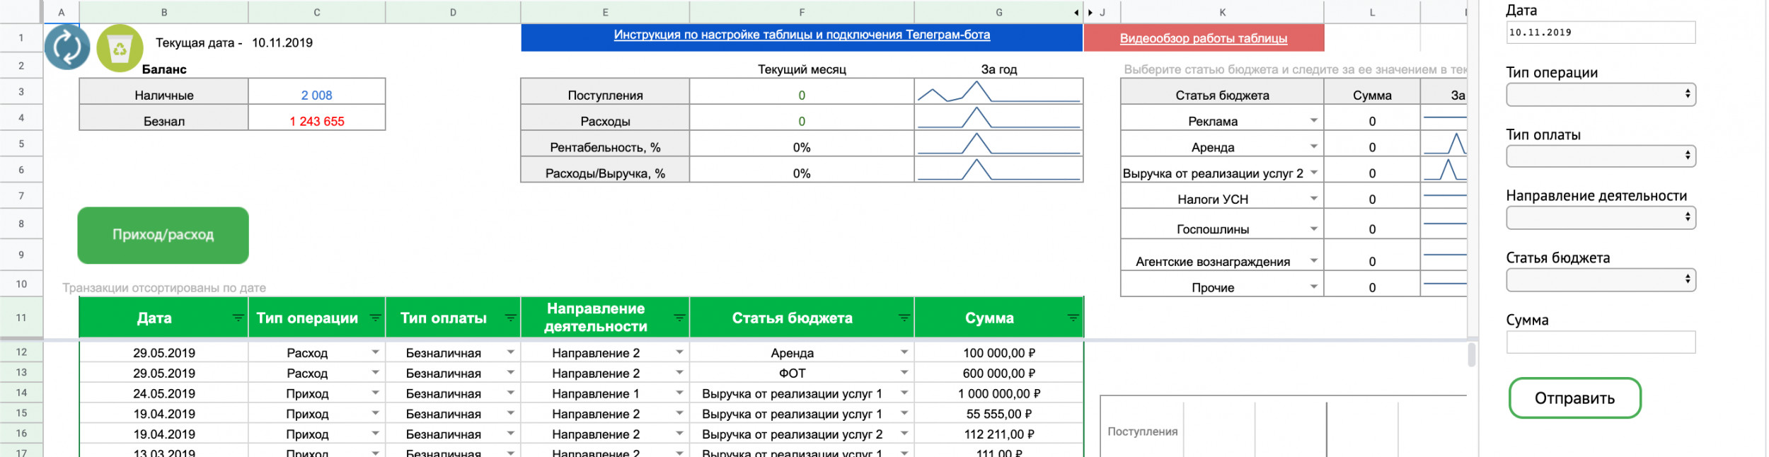Select row 11 header
The height and width of the screenshot is (457, 1769).
[x=21, y=318]
